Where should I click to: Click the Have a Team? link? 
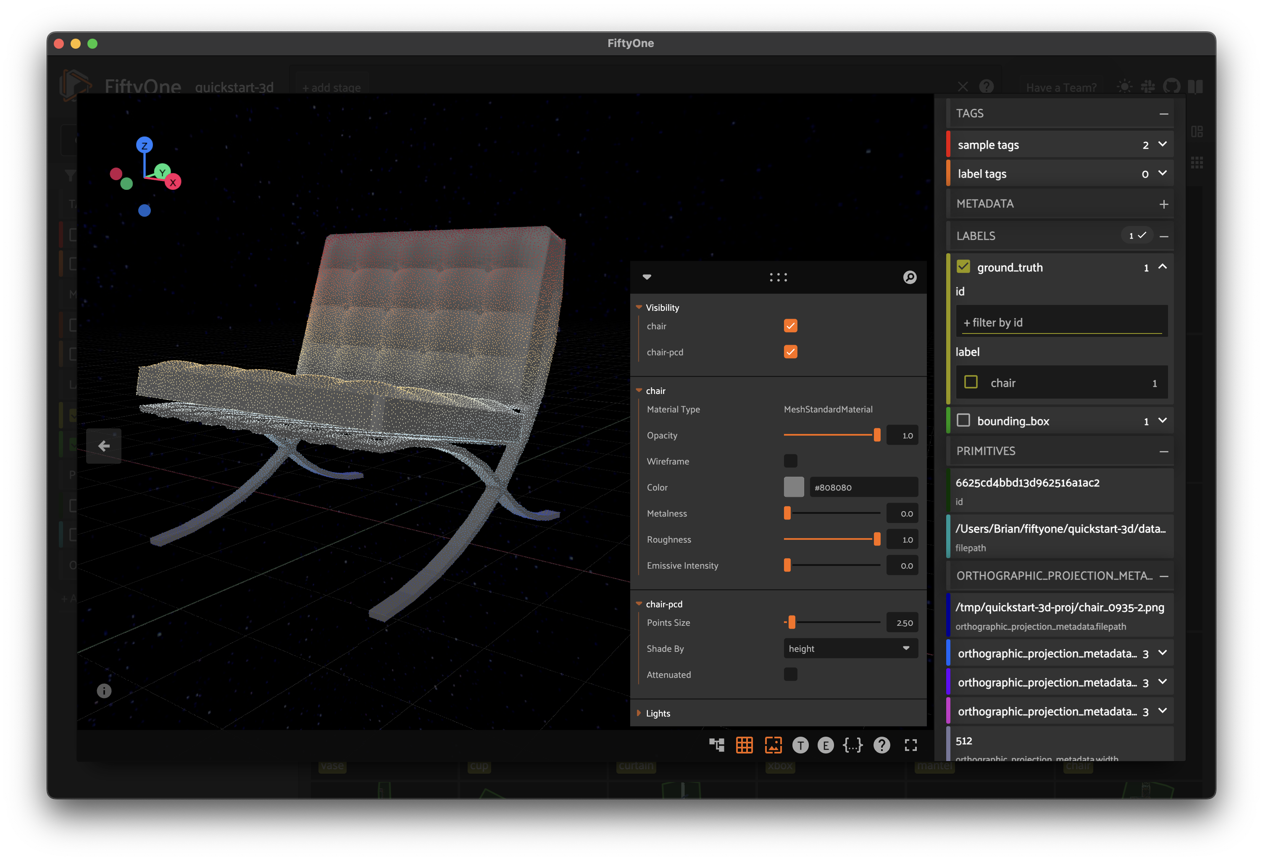[1061, 87]
